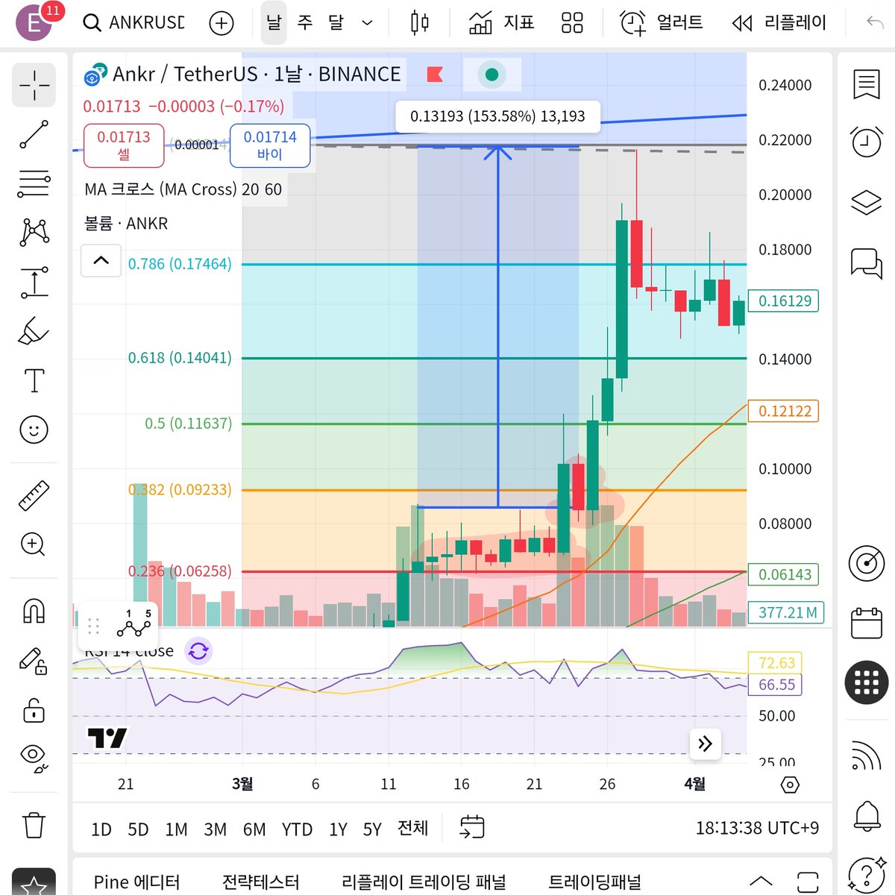The width and height of the screenshot is (895, 895).
Task: Open the indicators (지표) menu
Action: tap(501, 23)
